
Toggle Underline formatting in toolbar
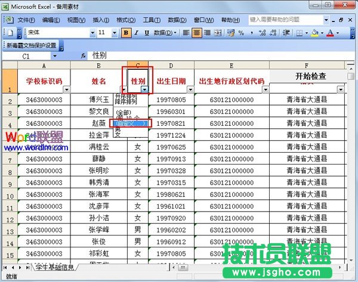(147, 33)
